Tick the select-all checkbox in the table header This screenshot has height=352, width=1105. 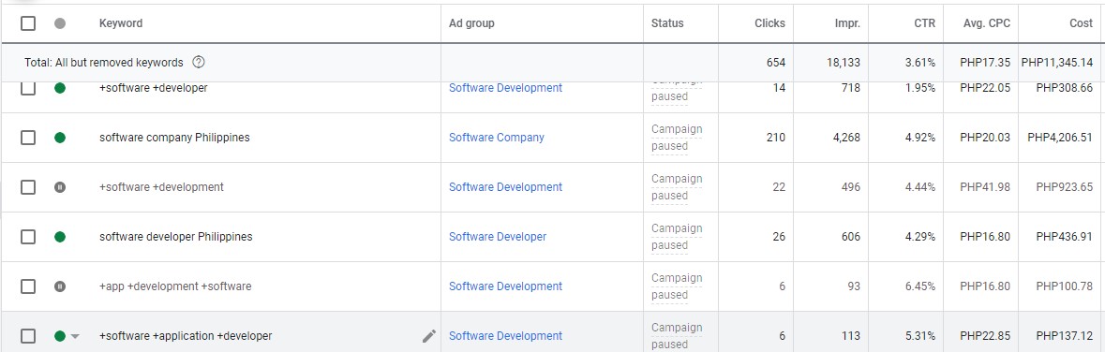tap(27, 23)
